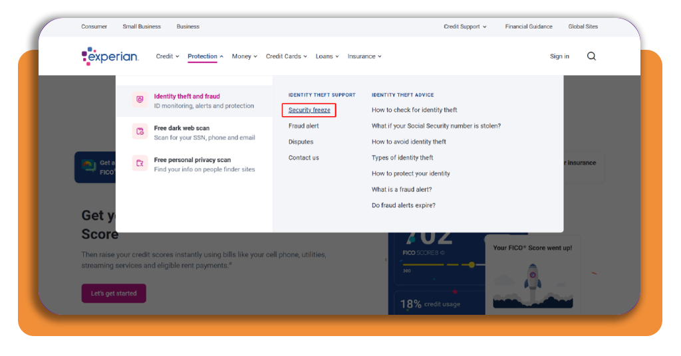Open Global Sites link
The height and width of the screenshot is (356, 681).
(583, 27)
